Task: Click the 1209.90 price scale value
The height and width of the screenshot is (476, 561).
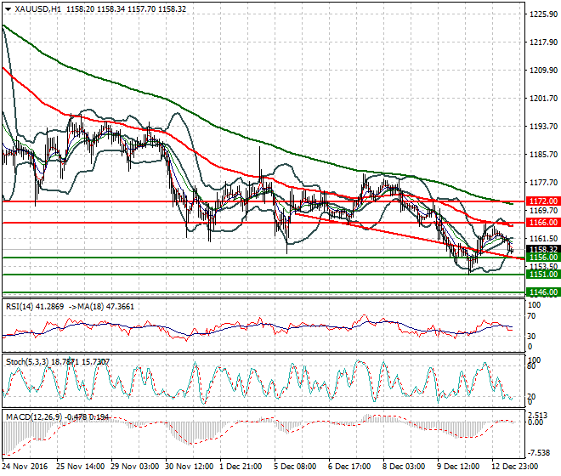Action: point(543,70)
